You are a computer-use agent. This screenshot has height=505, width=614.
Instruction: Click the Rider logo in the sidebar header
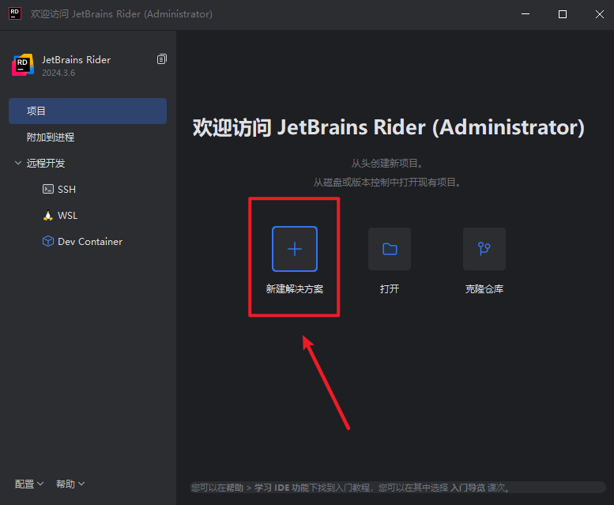click(23, 65)
